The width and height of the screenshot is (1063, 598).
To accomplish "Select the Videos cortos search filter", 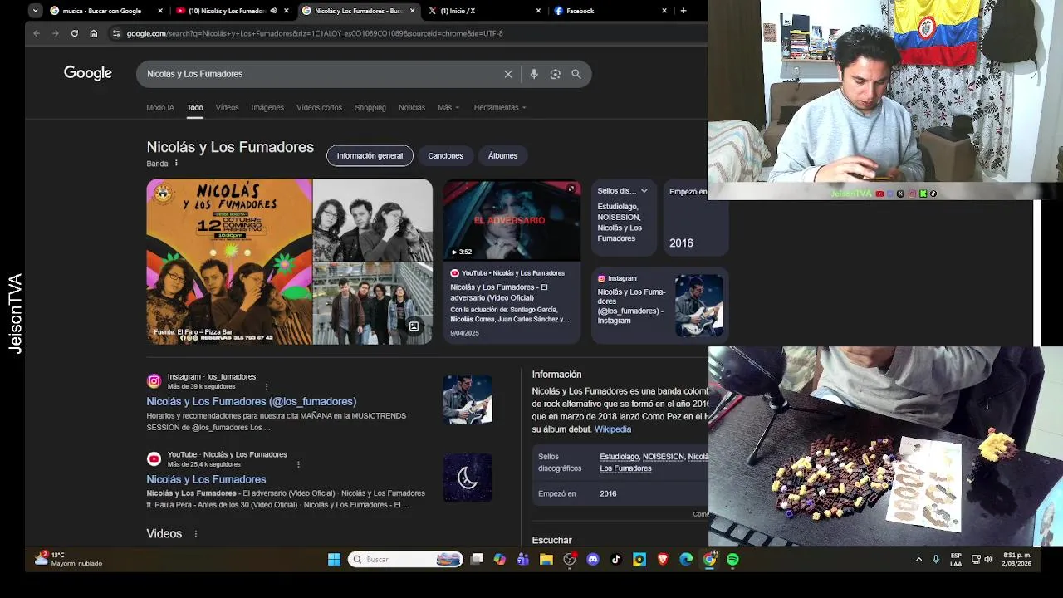I will coord(319,107).
